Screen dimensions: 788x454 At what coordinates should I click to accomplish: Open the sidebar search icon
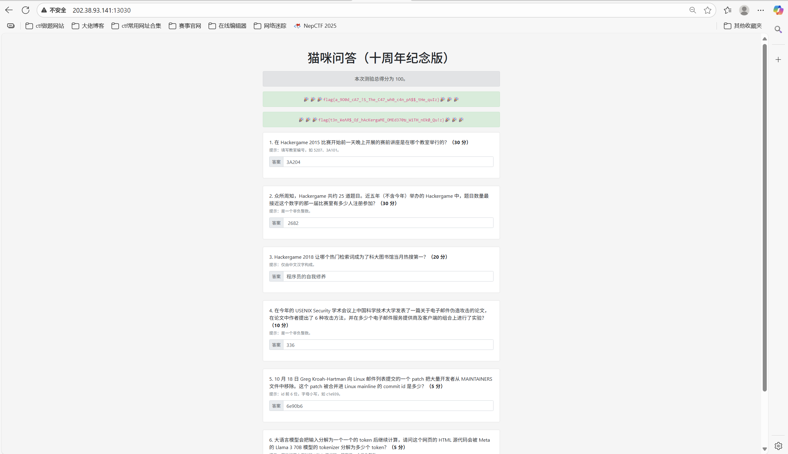(778, 29)
